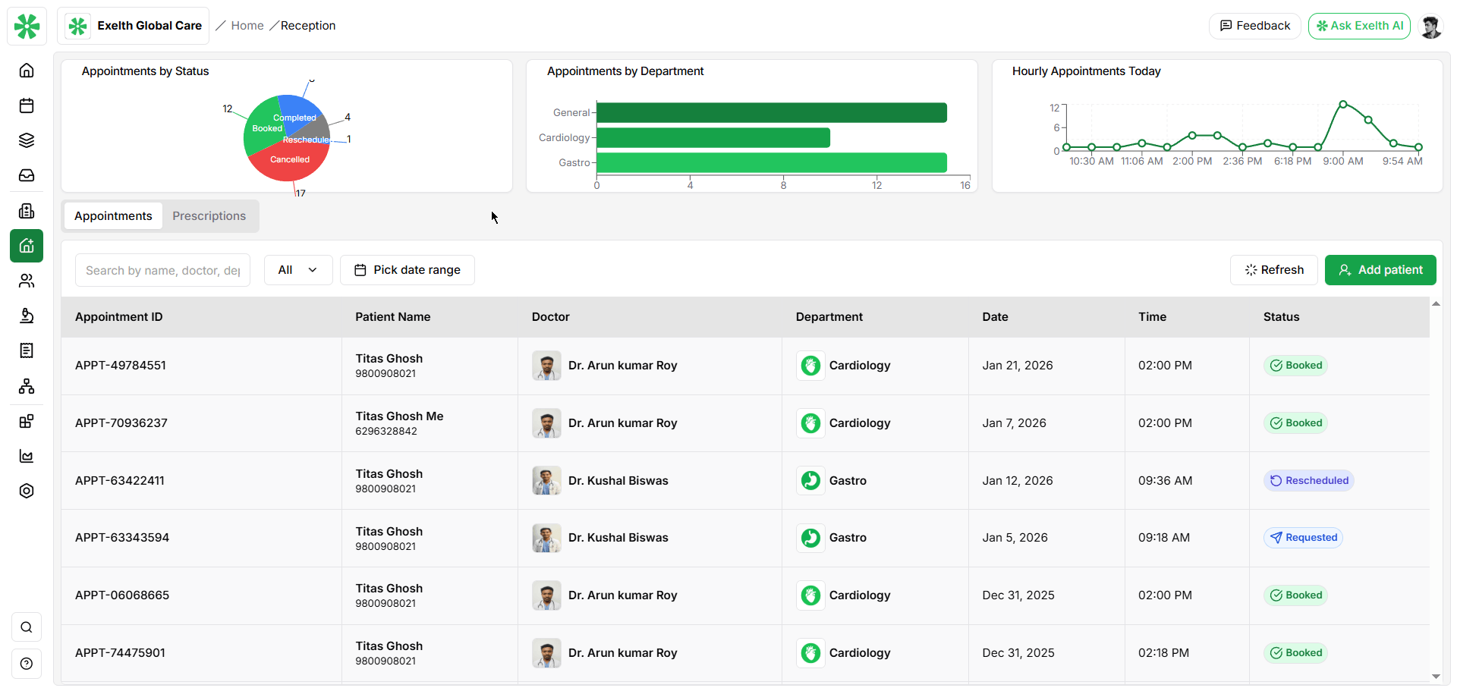Expand the All status filter dropdown
The height and width of the screenshot is (688, 1457).
click(297, 269)
